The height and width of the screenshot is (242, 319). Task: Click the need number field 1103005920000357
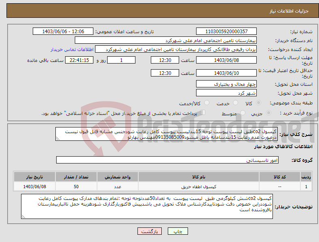[226, 32]
